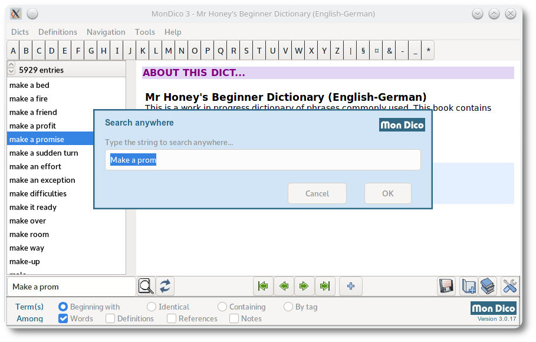Viewport: 536px width, 342px height.
Task: Go to the first entry arrow icon
Action: pos(263,286)
